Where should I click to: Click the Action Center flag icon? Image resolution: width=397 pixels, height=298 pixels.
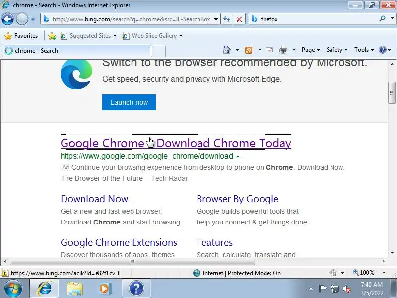tap(323, 289)
